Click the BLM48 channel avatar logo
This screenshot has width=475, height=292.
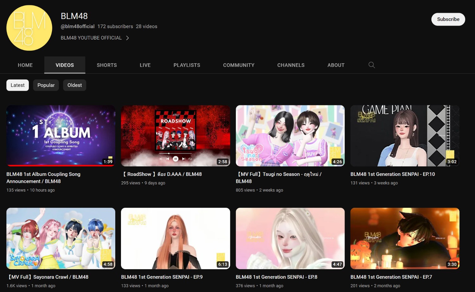(x=29, y=28)
